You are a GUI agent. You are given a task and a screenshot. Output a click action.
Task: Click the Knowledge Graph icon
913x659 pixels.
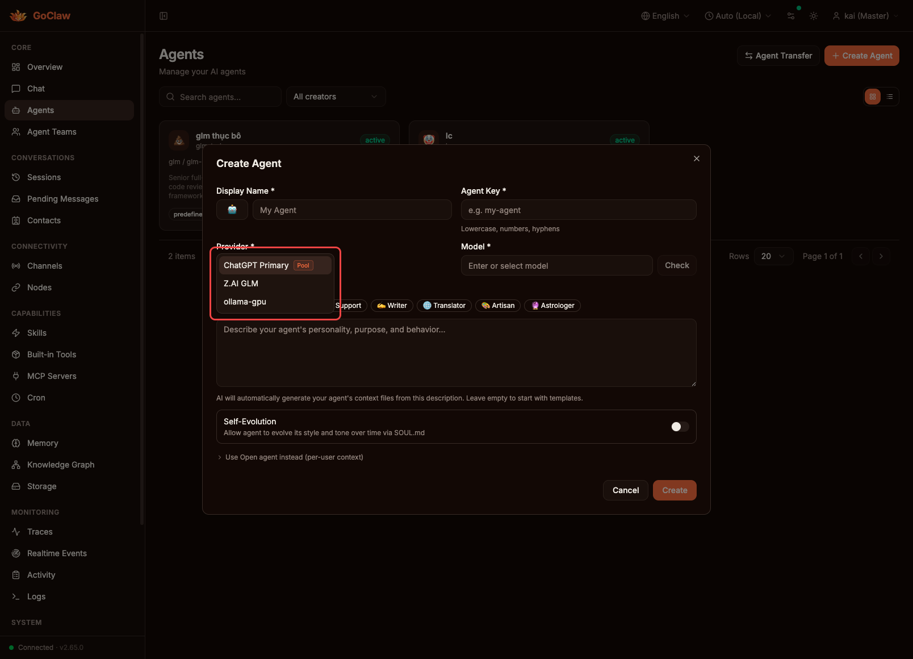point(16,465)
